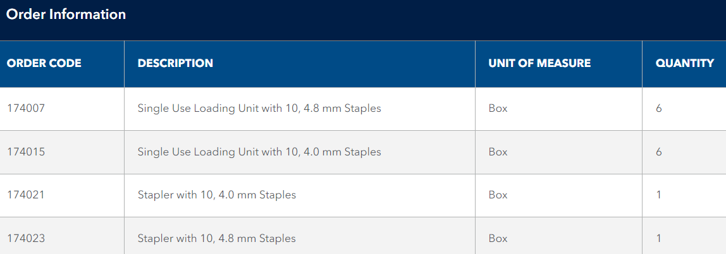The height and width of the screenshot is (254, 726).
Task: Select quantity 6 for order 174015
Action: [x=659, y=152]
